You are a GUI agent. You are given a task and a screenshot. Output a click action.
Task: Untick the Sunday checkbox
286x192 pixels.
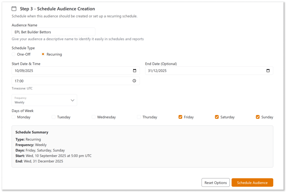pos(258,117)
